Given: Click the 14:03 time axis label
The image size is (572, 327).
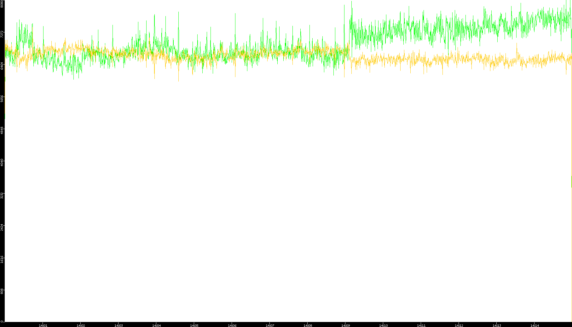Looking at the screenshot, I should pyautogui.click(x=118, y=325).
